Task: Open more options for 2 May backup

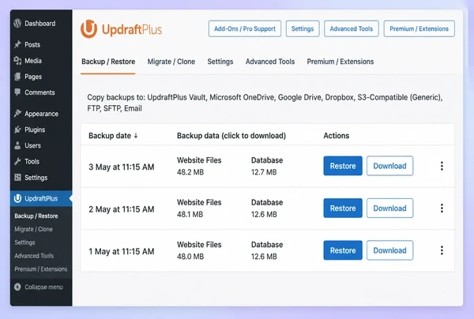Action: tap(442, 208)
